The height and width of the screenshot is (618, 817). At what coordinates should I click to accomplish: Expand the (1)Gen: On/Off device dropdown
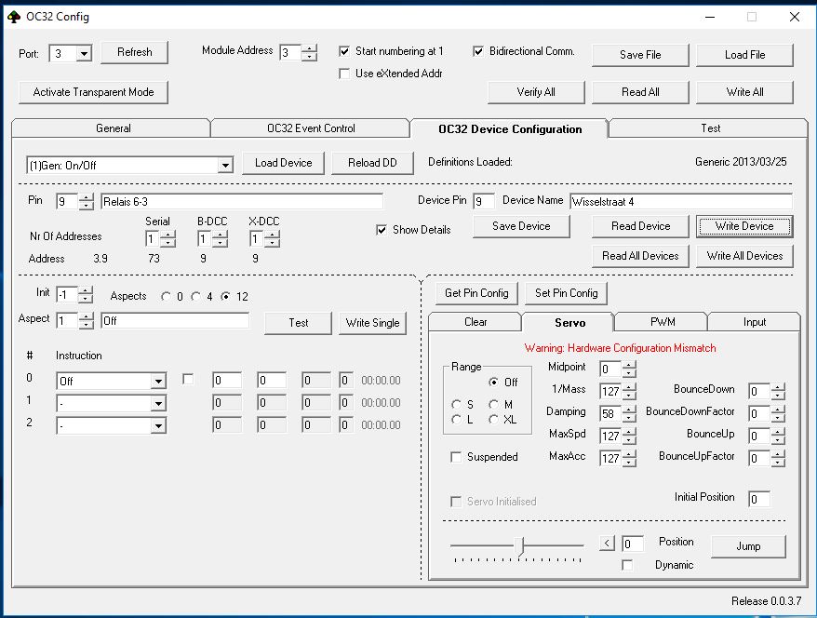224,165
